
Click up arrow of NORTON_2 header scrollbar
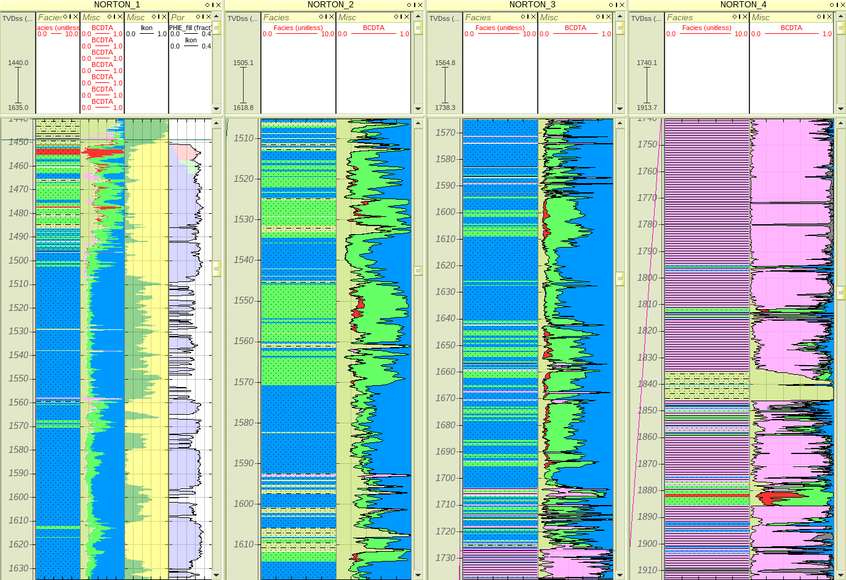tap(418, 17)
